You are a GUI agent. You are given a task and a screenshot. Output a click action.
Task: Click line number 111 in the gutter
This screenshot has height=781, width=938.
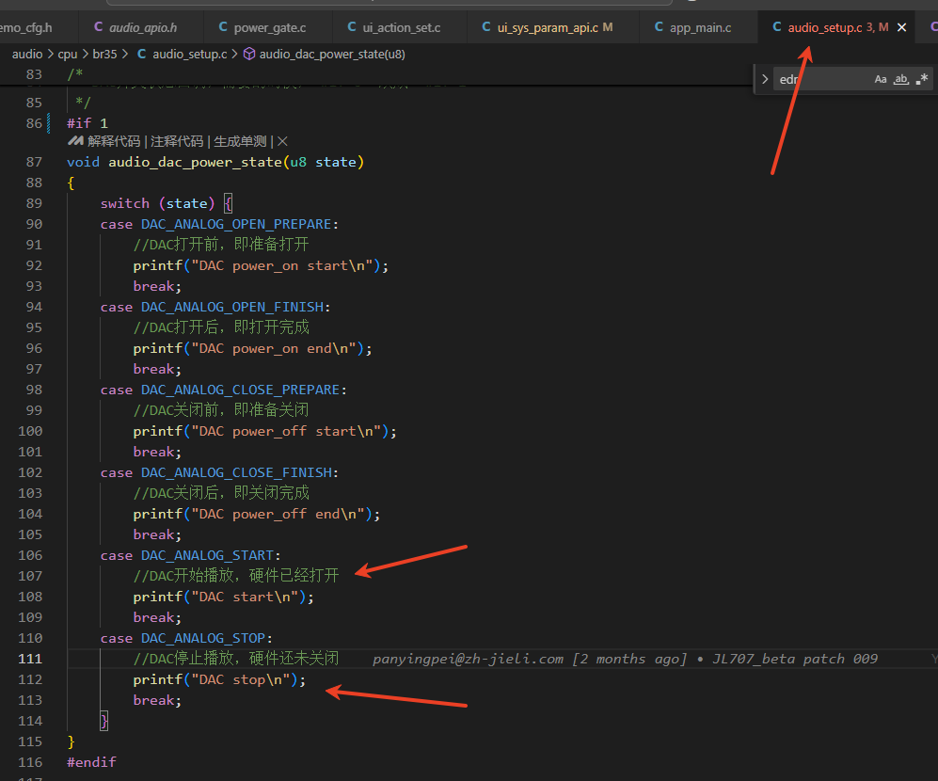tap(30, 659)
